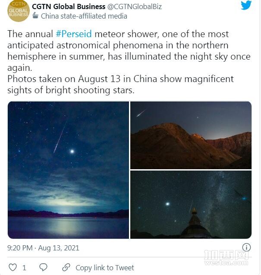Open the 9:20 PM Aug 13, 2021 timestamp
The width and height of the screenshot is (261, 275).
coord(43,248)
